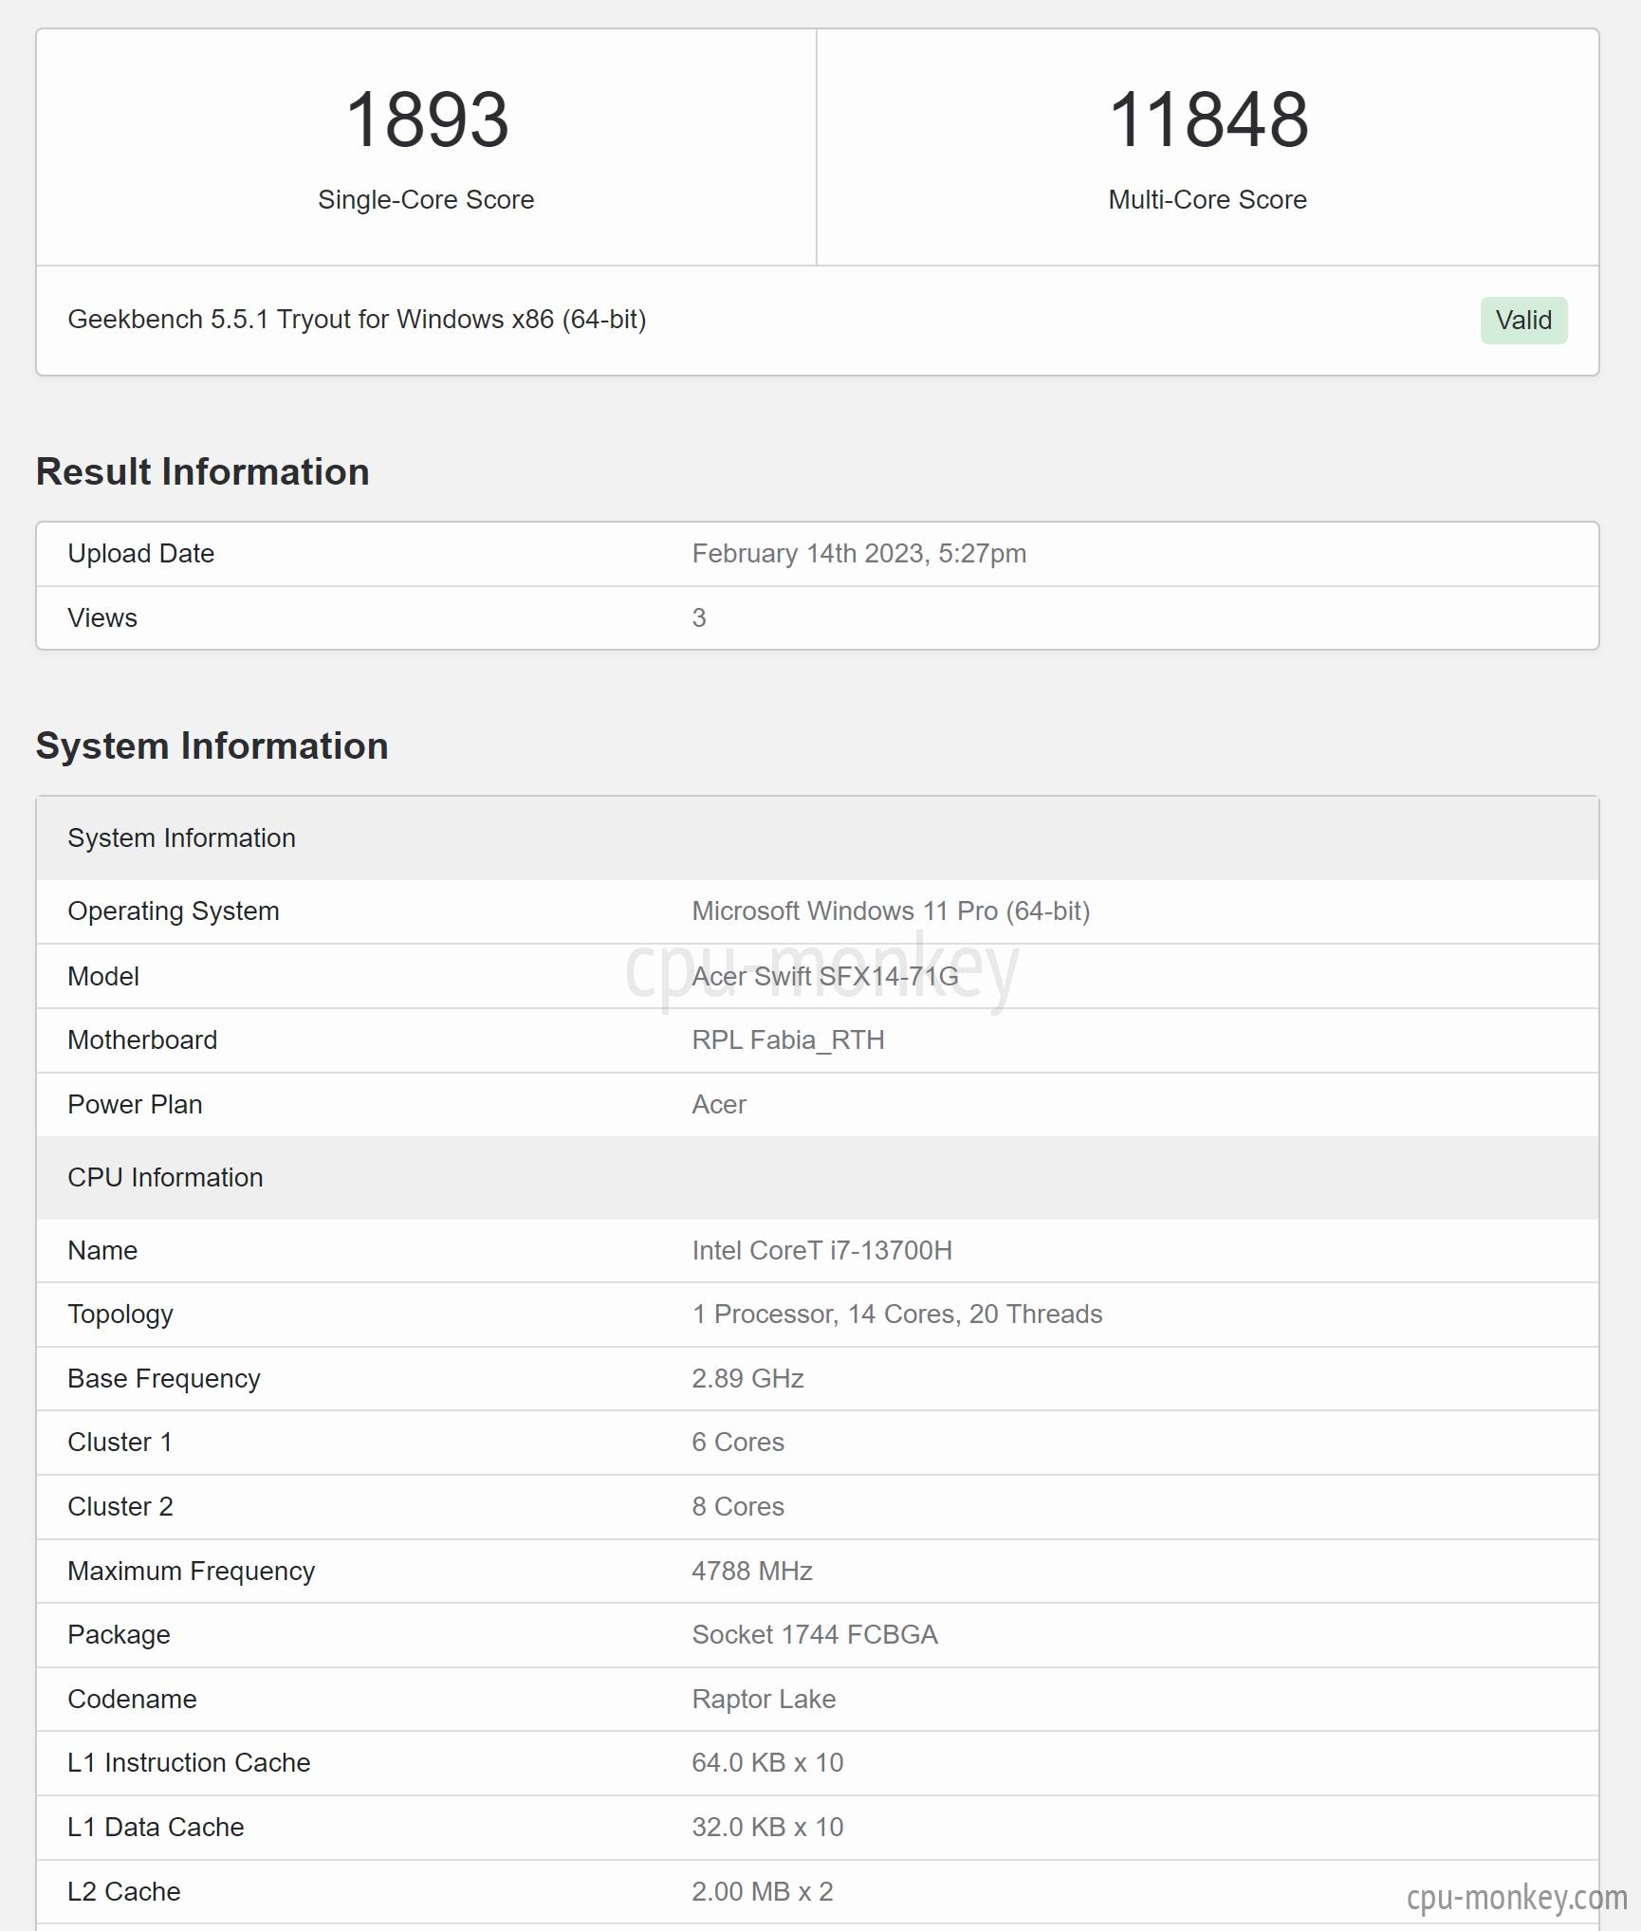
Task: Select the 2.89 GHz base frequency value
Action: click(x=747, y=1379)
